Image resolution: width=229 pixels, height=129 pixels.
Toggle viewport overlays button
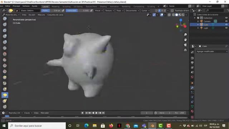pos(161,15)
